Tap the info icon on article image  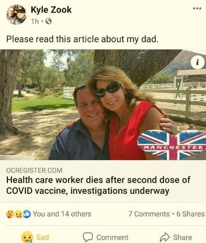(197, 63)
